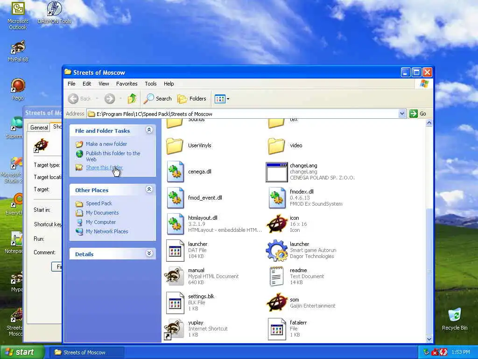The height and width of the screenshot is (359, 478).
Task: Click the system tray clock
Action: (461, 352)
